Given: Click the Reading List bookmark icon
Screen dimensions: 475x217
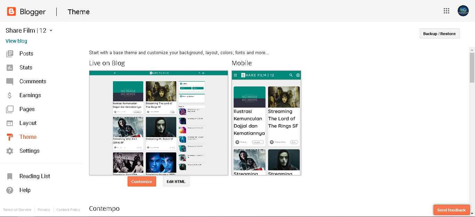Looking at the screenshot, I should [10, 176].
